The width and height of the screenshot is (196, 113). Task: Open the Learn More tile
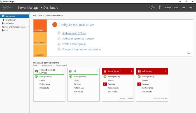[x=40, y=51]
